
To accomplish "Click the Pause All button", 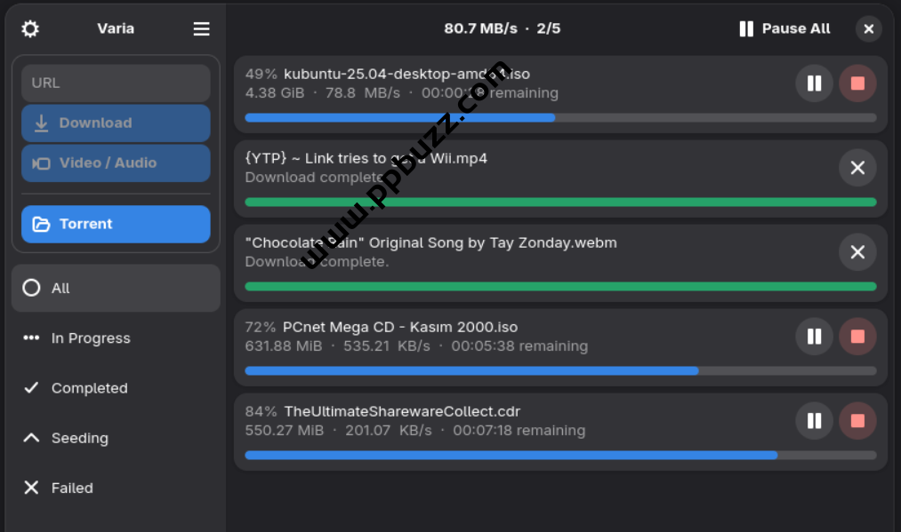I will tap(784, 29).
